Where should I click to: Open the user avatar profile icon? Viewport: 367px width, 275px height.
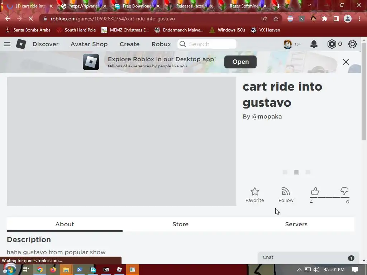click(x=288, y=44)
